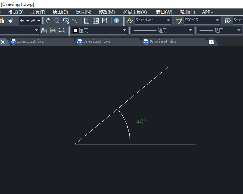Click the Zoom Previous icon

point(75,21)
